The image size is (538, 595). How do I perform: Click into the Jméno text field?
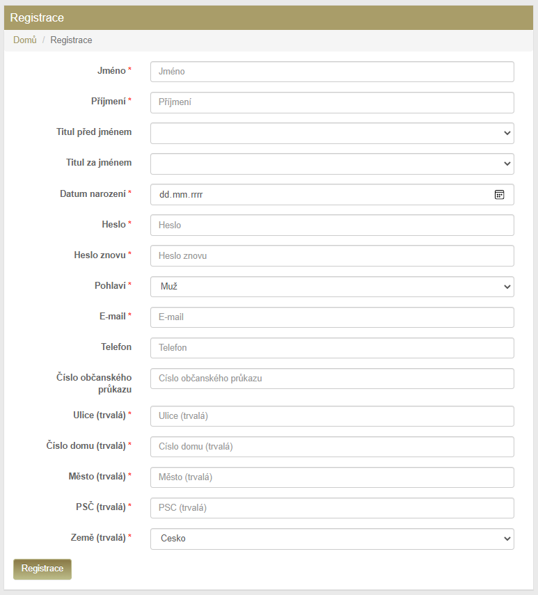click(332, 72)
